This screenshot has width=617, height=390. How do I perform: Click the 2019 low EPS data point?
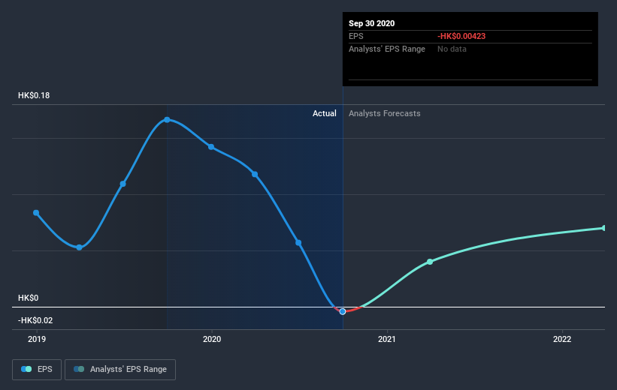[79, 247]
